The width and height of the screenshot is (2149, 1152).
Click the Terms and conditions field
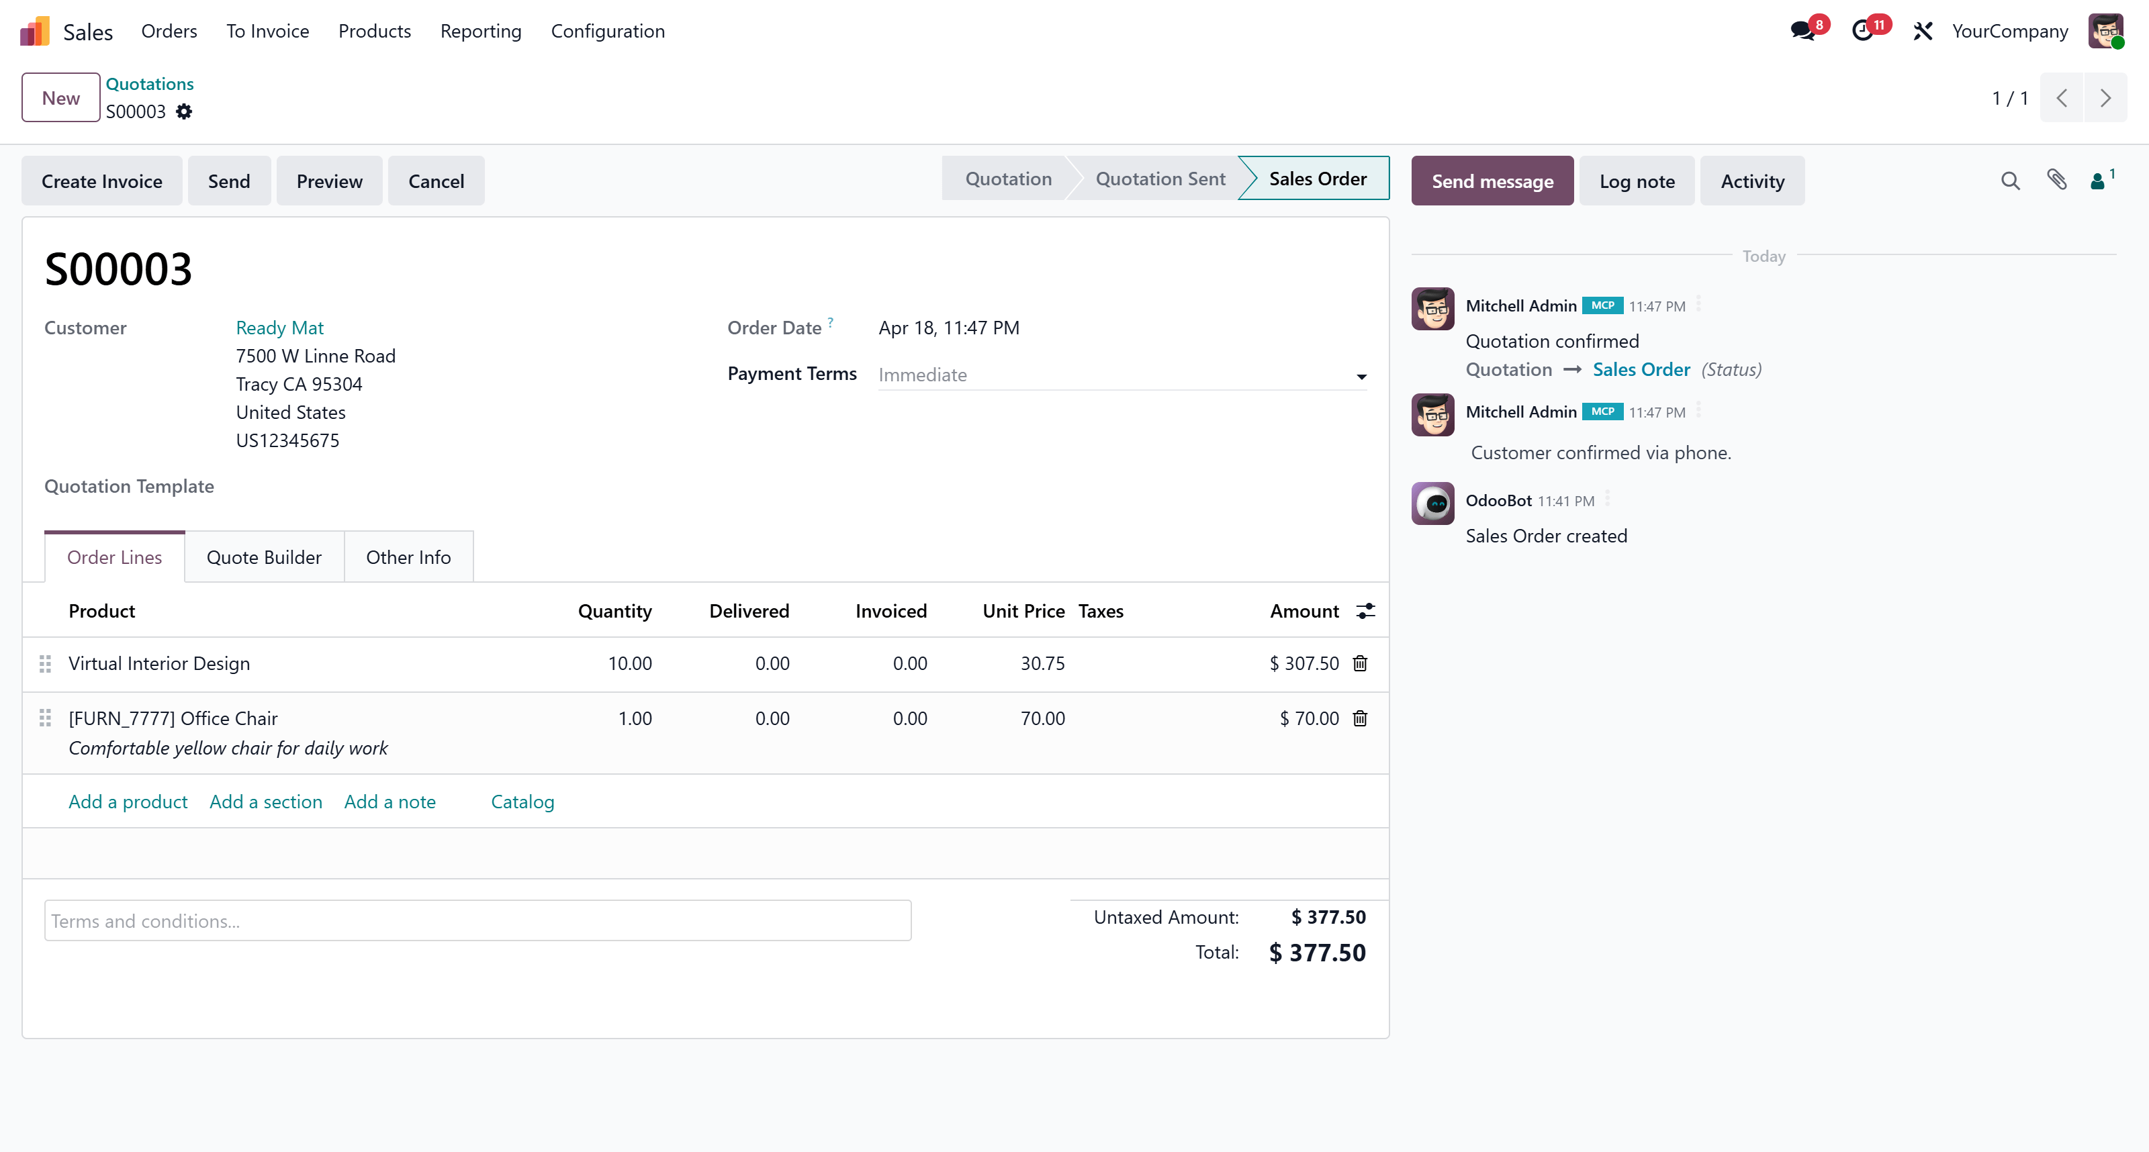(477, 921)
